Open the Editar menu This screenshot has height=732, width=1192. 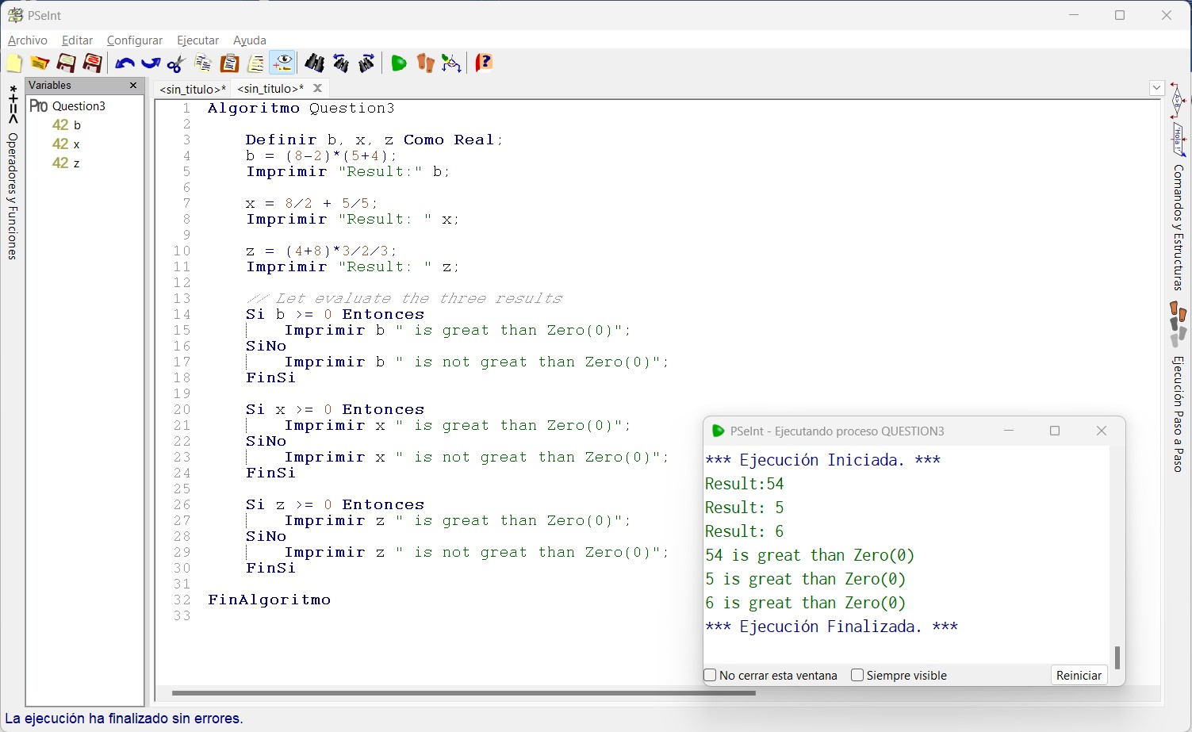coord(77,40)
